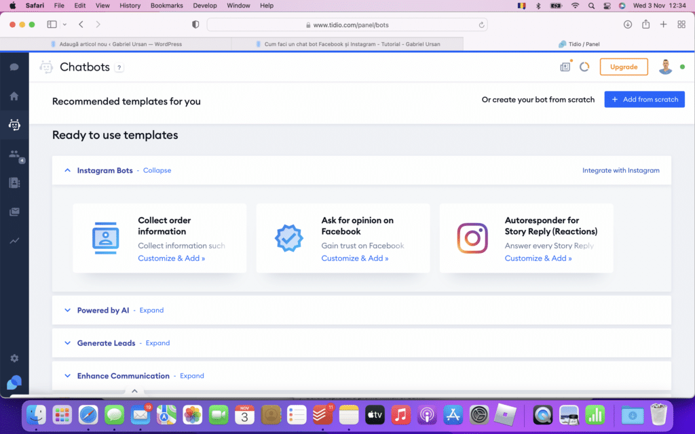Viewport: 695px width, 434px height.
Task: Click the Wi-Fi status icon
Action: click(x=575, y=5)
